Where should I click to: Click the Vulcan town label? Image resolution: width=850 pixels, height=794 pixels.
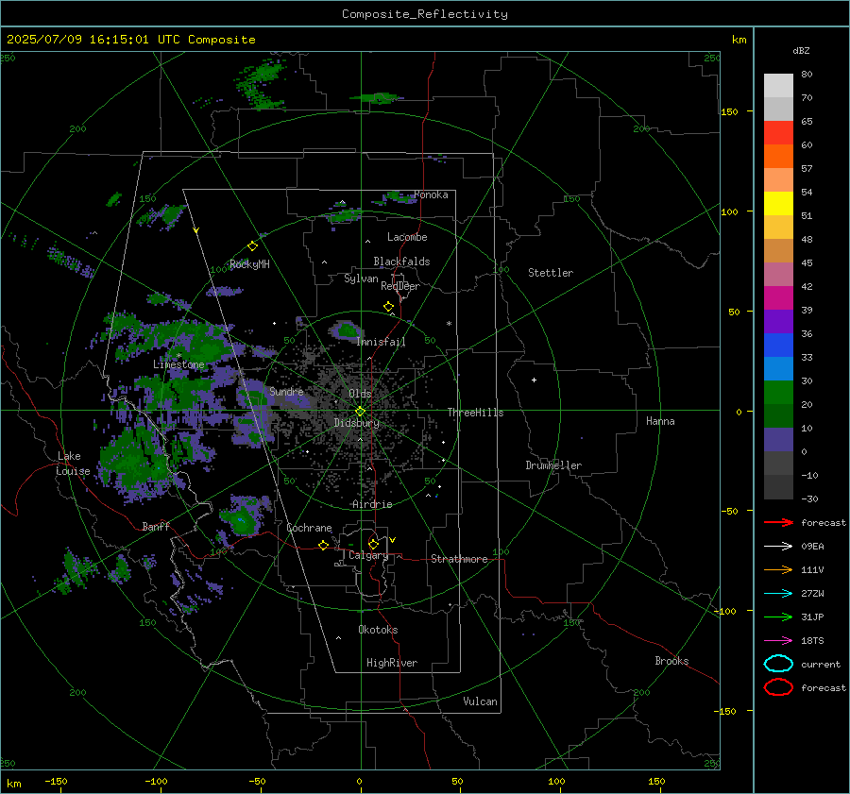point(480,701)
